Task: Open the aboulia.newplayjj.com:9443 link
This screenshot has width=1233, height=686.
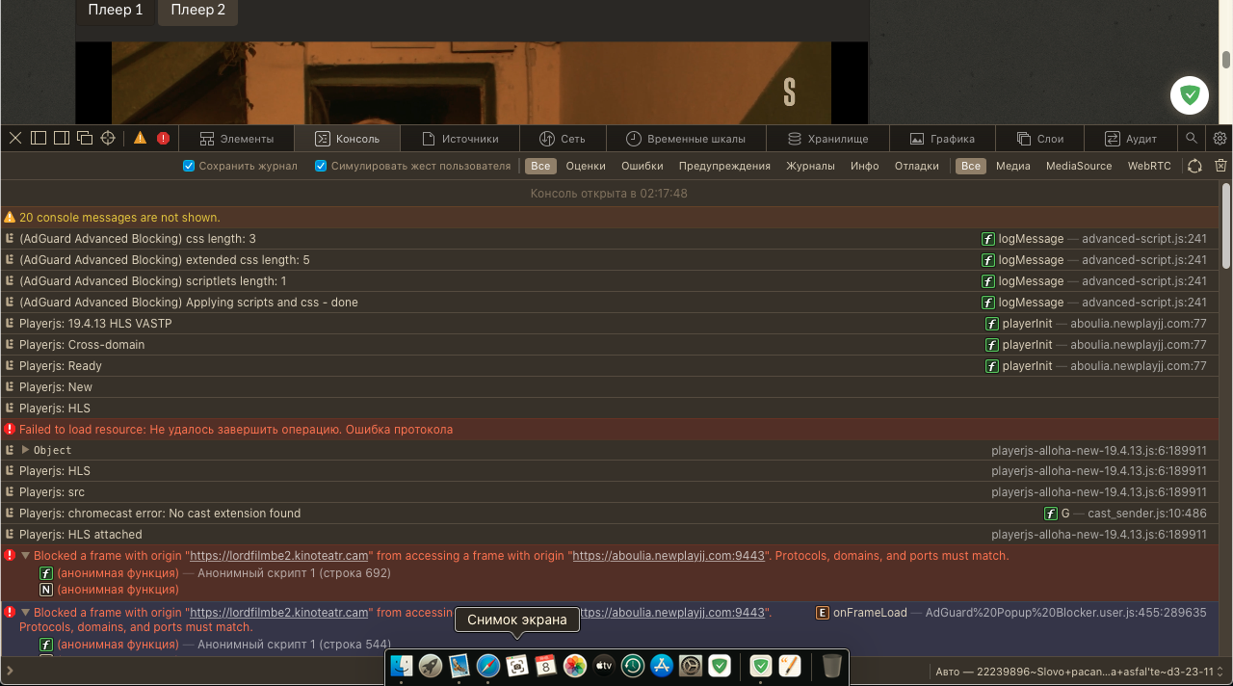Action: point(668,556)
